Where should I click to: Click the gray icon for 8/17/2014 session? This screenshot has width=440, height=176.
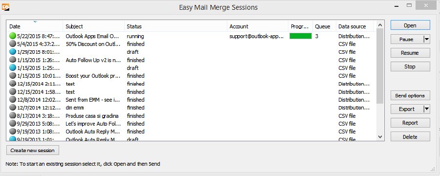pos(12,116)
